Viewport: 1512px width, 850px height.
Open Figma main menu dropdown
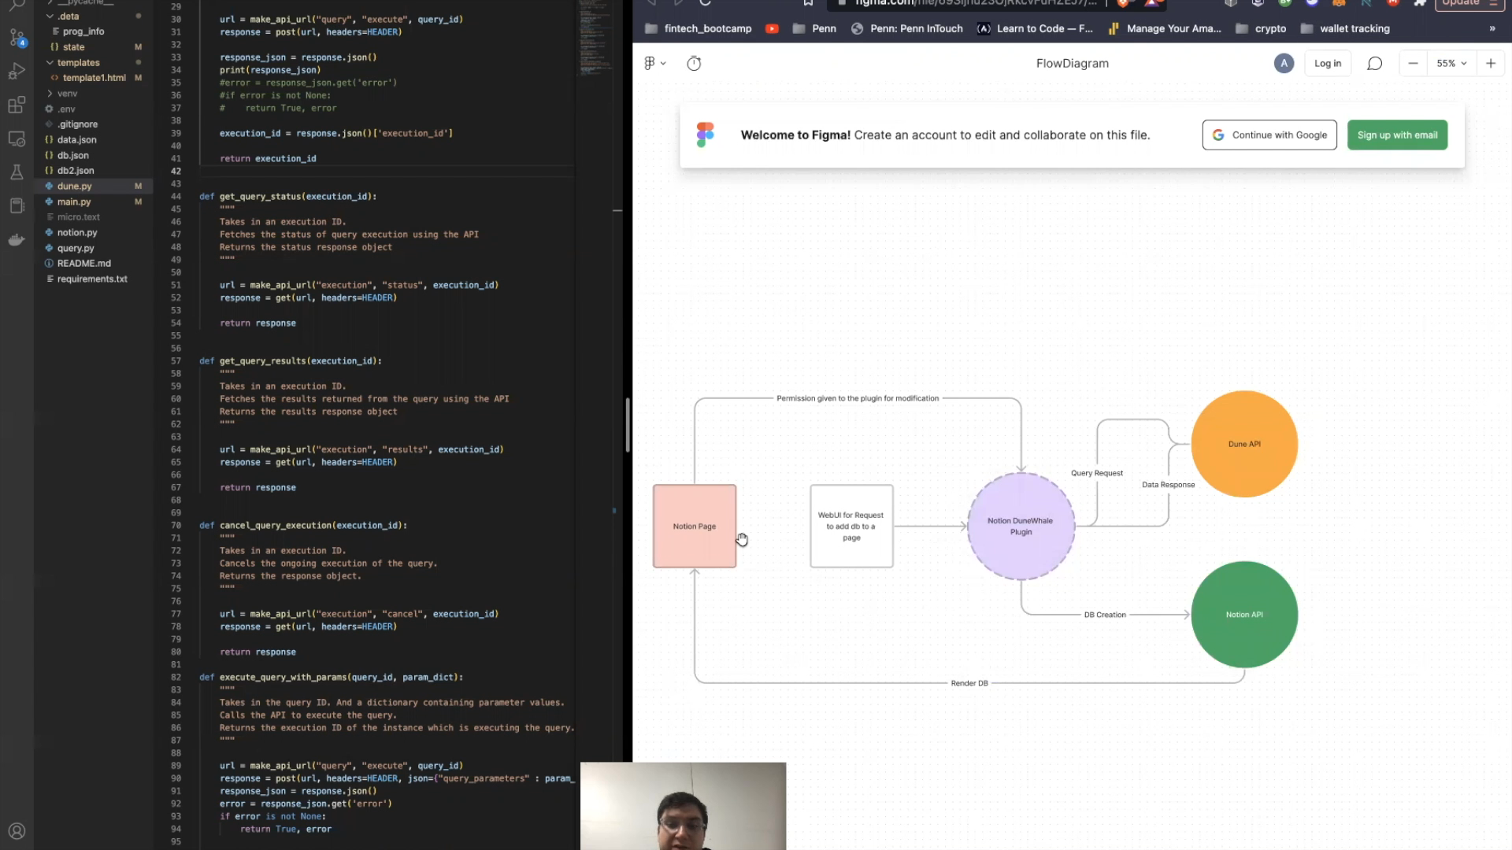pos(655,63)
